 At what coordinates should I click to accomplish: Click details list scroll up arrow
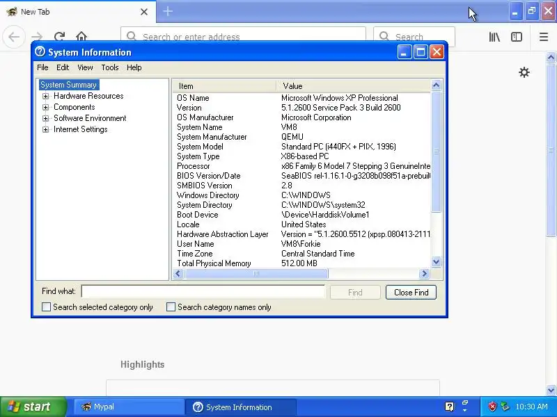(437, 85)
